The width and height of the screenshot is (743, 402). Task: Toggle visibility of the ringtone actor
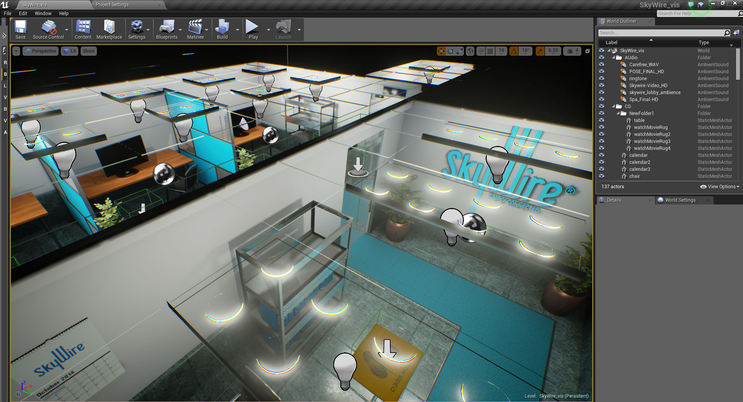coord(602,79)
